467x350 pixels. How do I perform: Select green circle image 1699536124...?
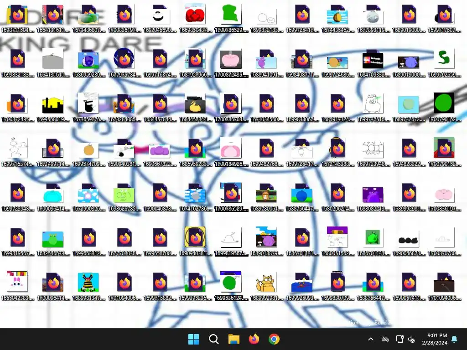(x=231, y=286)
